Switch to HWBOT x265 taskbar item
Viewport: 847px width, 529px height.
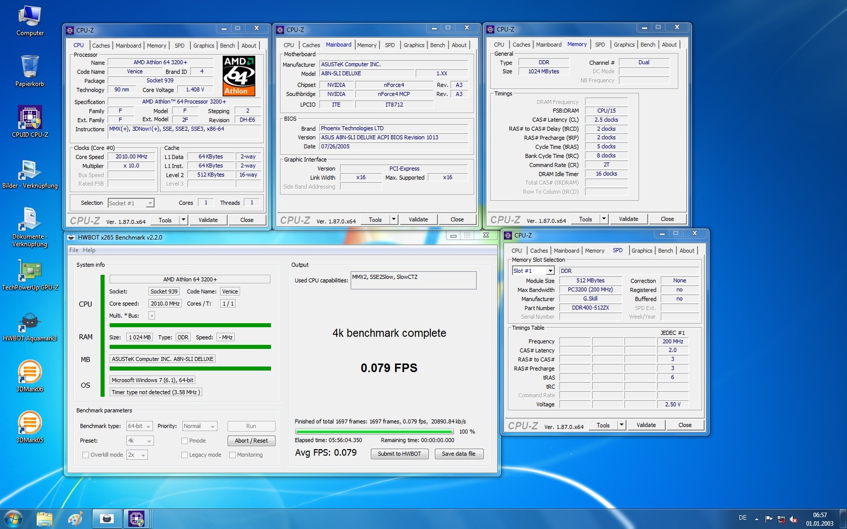(106, 519)
